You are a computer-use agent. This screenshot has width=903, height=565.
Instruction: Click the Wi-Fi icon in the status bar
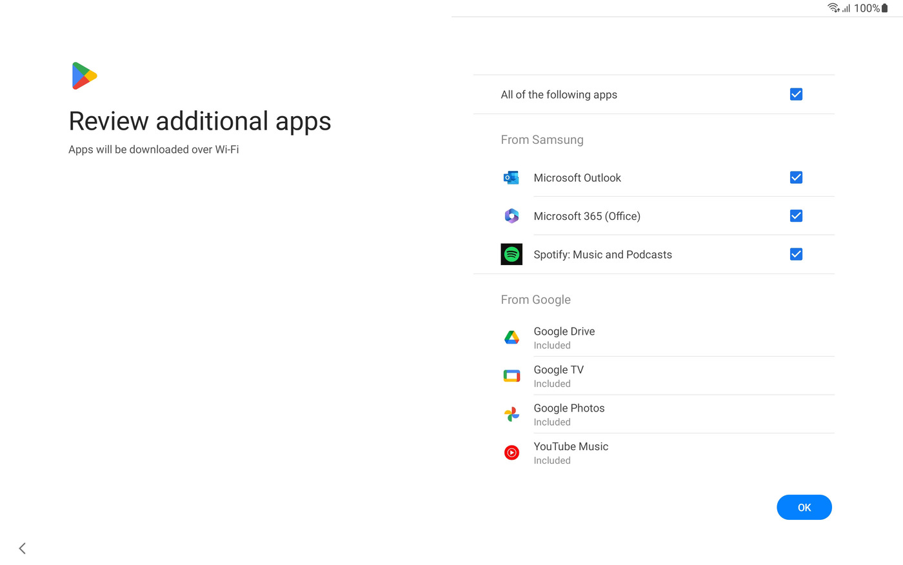(x=834, y=8)
